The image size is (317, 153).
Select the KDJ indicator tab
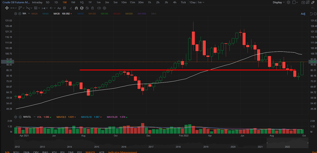(x=54, y=152)
